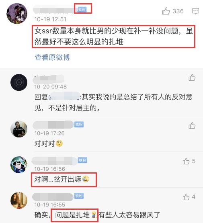The width and height of the screenshot is (203, 223).
Task: Open the avatar of the 16:55 commenter
Action: coord(19,200)
